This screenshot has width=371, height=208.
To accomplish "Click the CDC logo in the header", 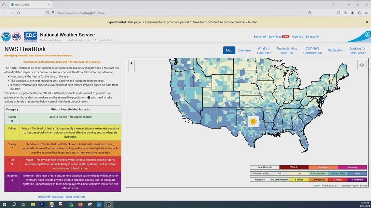I will coord(31,36).
